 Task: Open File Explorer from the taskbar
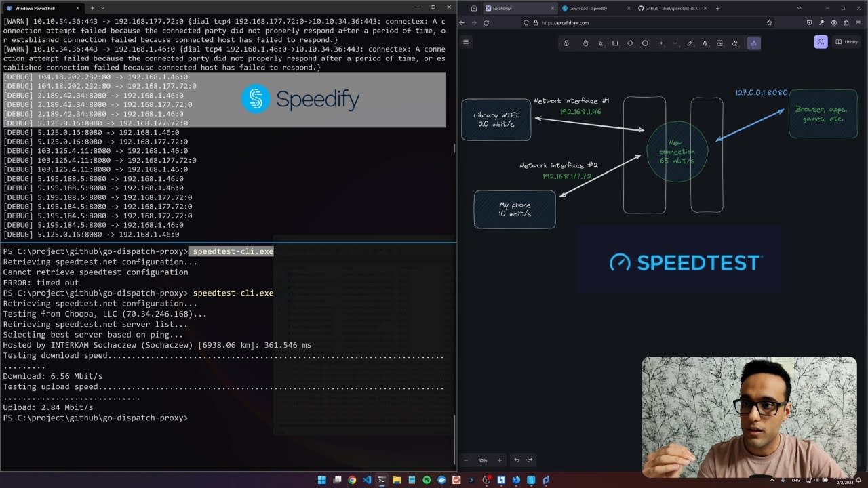coord(397,480)
